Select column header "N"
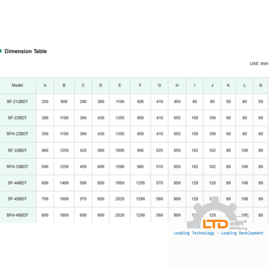Screen dimensions: 270x270 point(260,85)
